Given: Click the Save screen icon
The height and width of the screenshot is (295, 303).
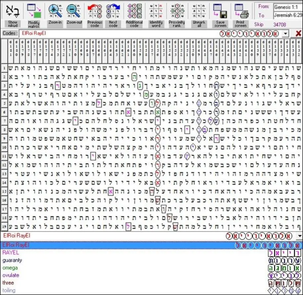Looking at the screenshot, I should point(220,11).
